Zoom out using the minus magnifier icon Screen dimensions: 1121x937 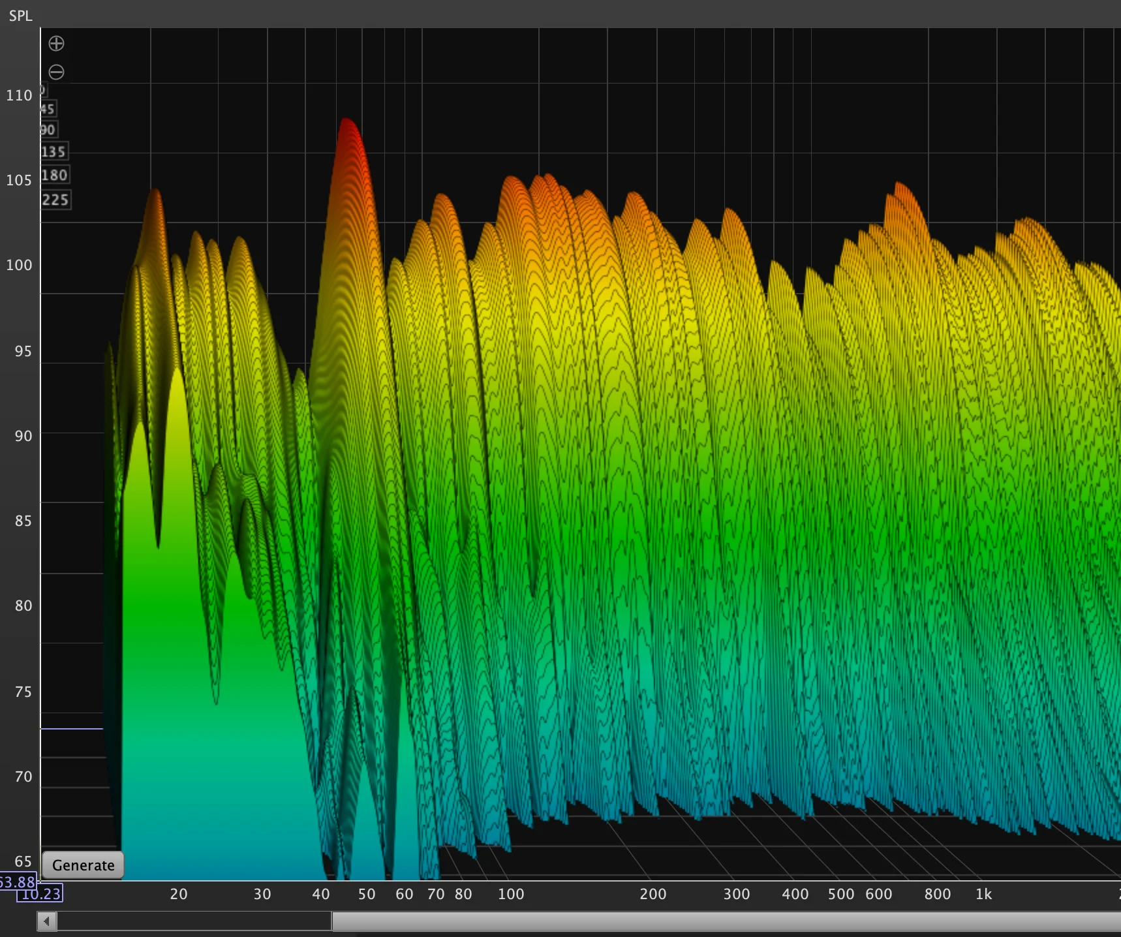[x=57, y=72]
